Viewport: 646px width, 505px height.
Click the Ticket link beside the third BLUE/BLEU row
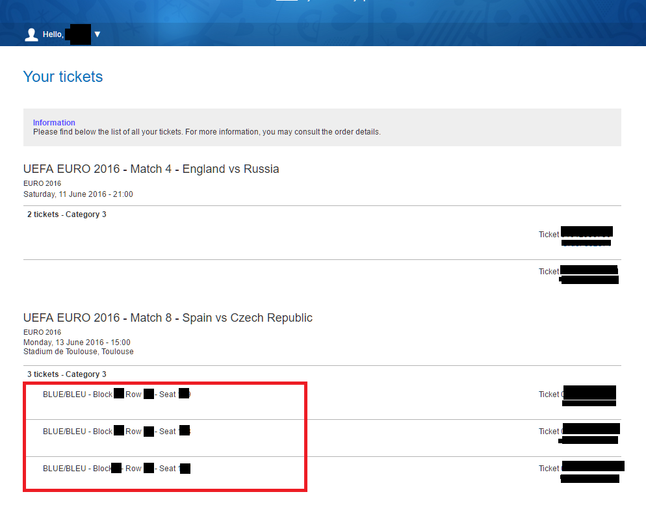(x=581, y=469)
